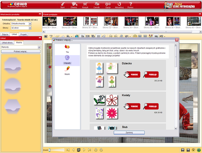Viewport: 202px width, 153px height.
Task: Open the Koszyk shopping cart icon
Action: point(85,5)
